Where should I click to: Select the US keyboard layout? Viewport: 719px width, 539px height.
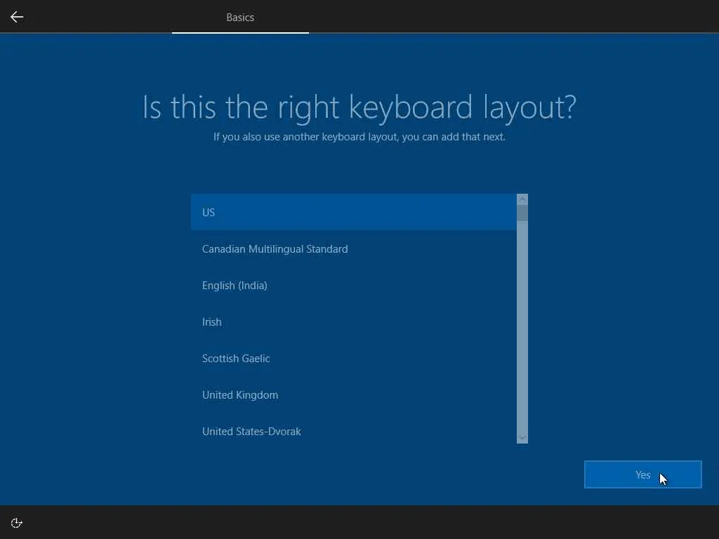(354, 212)
